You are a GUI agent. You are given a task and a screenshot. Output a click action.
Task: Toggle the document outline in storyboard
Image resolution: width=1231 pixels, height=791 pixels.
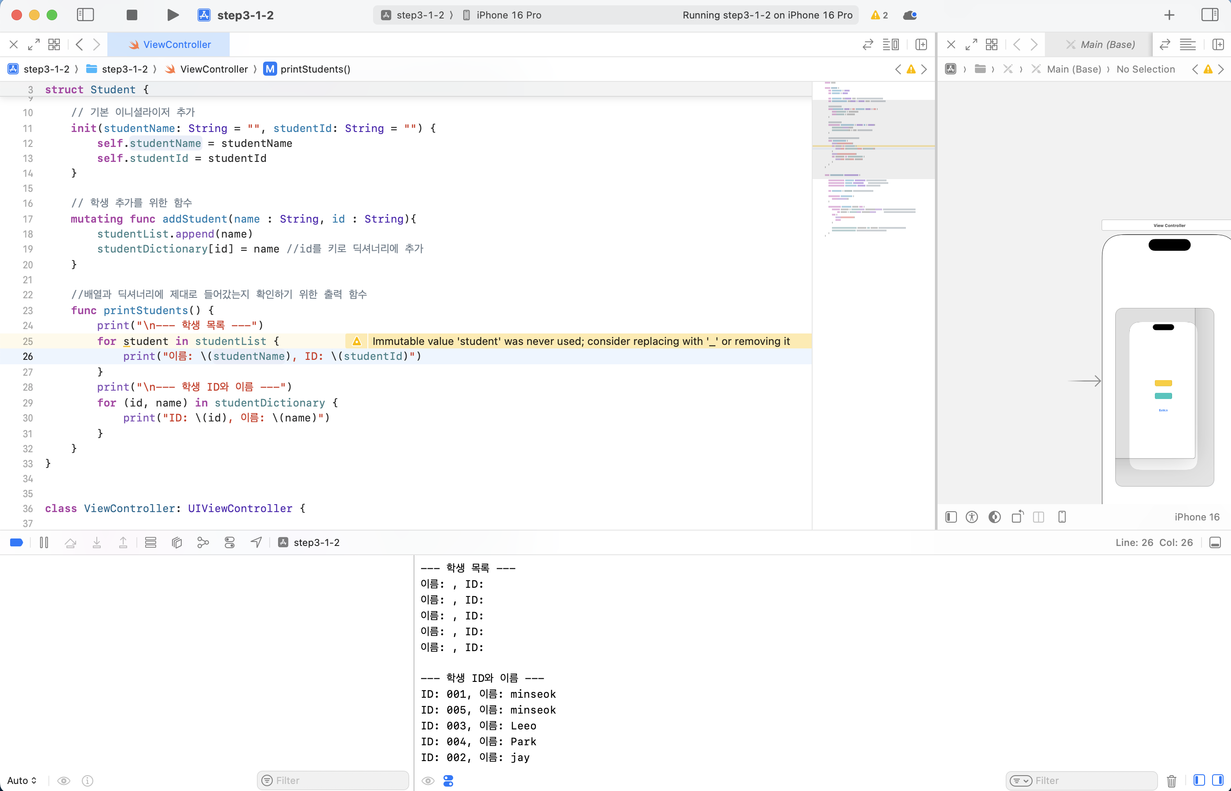951,517
